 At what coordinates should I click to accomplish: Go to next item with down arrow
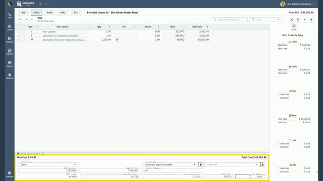[32, 20]
